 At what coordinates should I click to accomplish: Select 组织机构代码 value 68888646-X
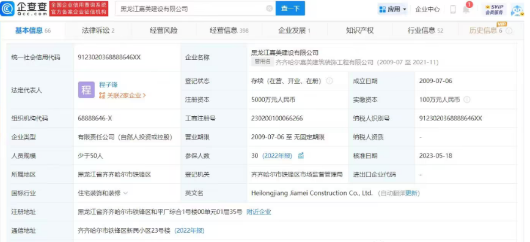point(95,119)
